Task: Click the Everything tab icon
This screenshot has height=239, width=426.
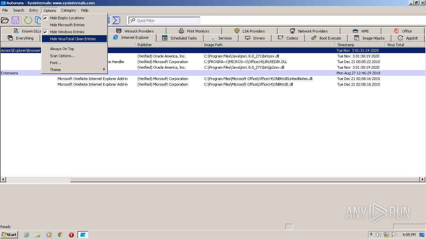Action: (10, 38)
